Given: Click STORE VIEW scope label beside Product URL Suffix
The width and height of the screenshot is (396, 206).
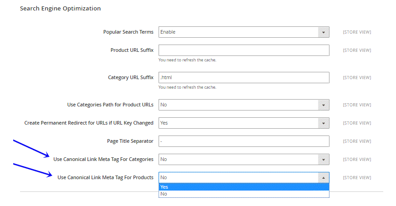Looking at the screenshot, I should click(x=357, y=50).
